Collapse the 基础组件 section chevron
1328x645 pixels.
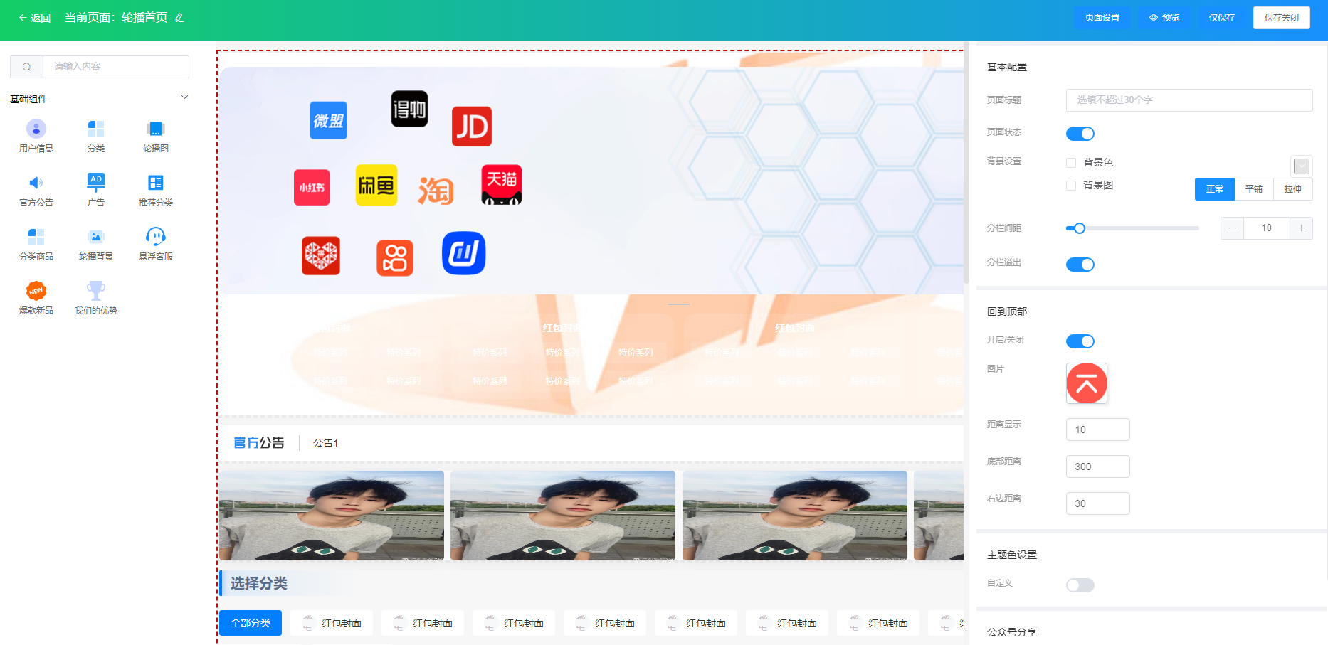184,97
